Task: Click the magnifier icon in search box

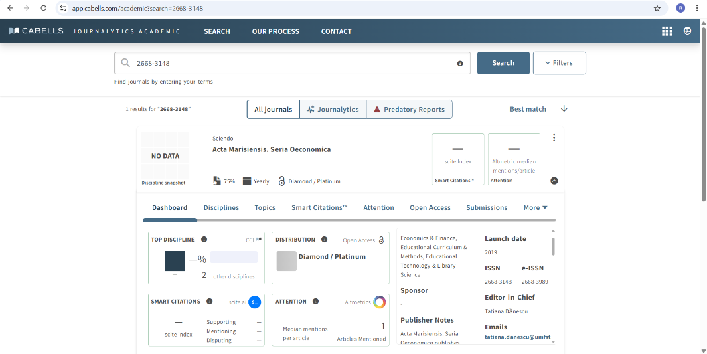Action: (x=125, y=63)
